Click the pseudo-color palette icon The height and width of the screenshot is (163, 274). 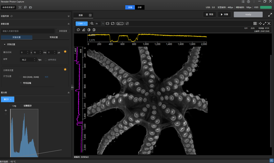[78, 30]
